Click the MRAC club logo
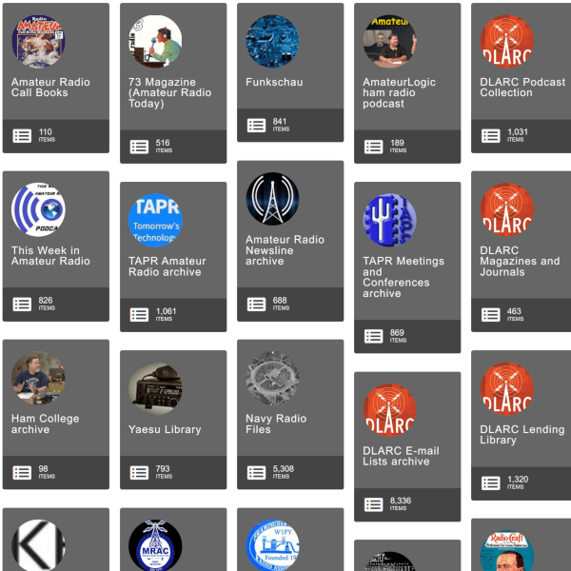571x571 pixels. point(156,546)
